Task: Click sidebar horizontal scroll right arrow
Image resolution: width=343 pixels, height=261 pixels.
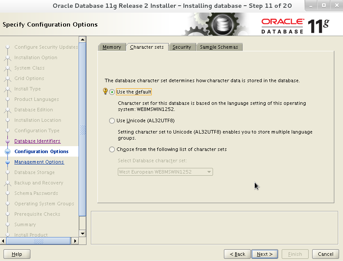Action: tap(75, 241)
